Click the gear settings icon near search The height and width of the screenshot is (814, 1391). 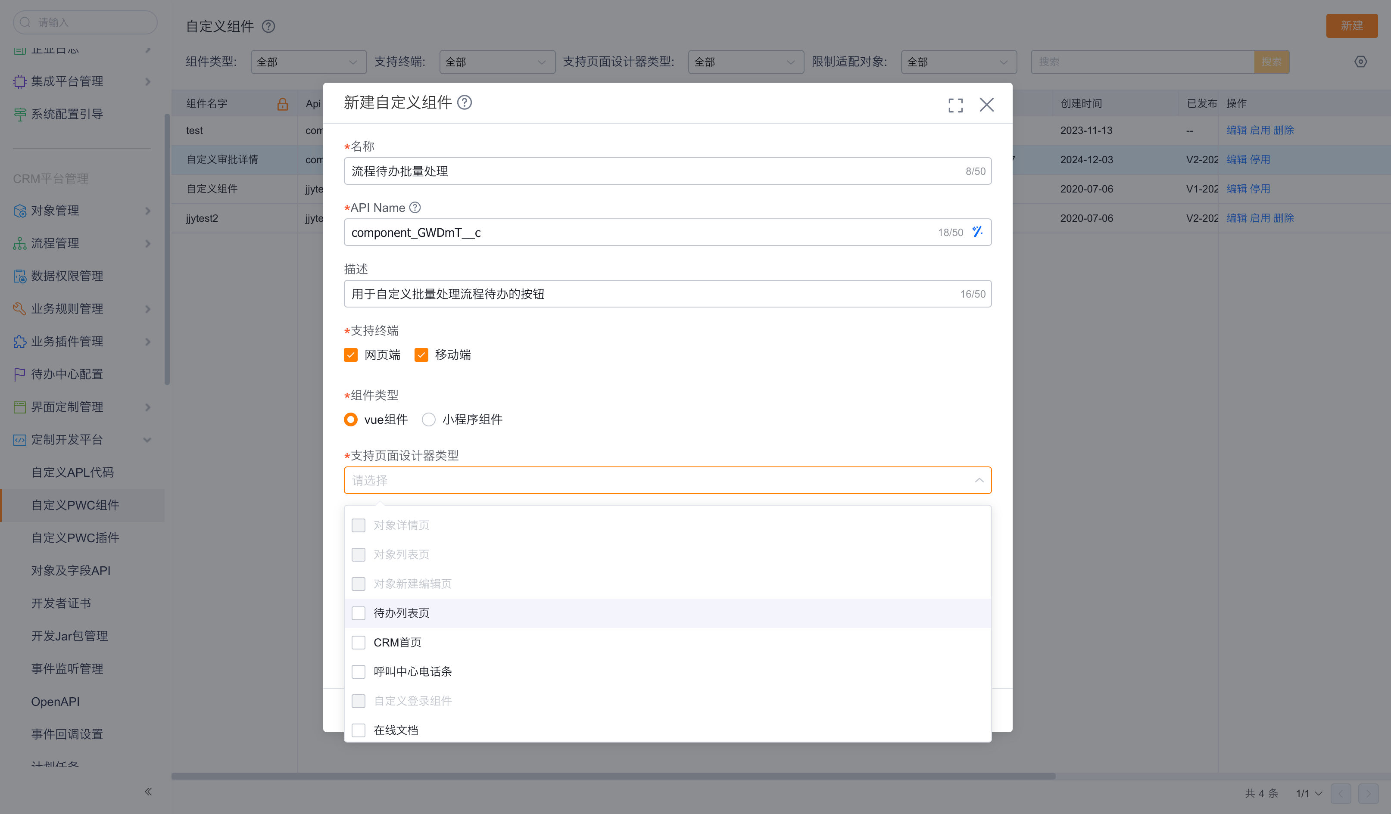point(1361,62)
